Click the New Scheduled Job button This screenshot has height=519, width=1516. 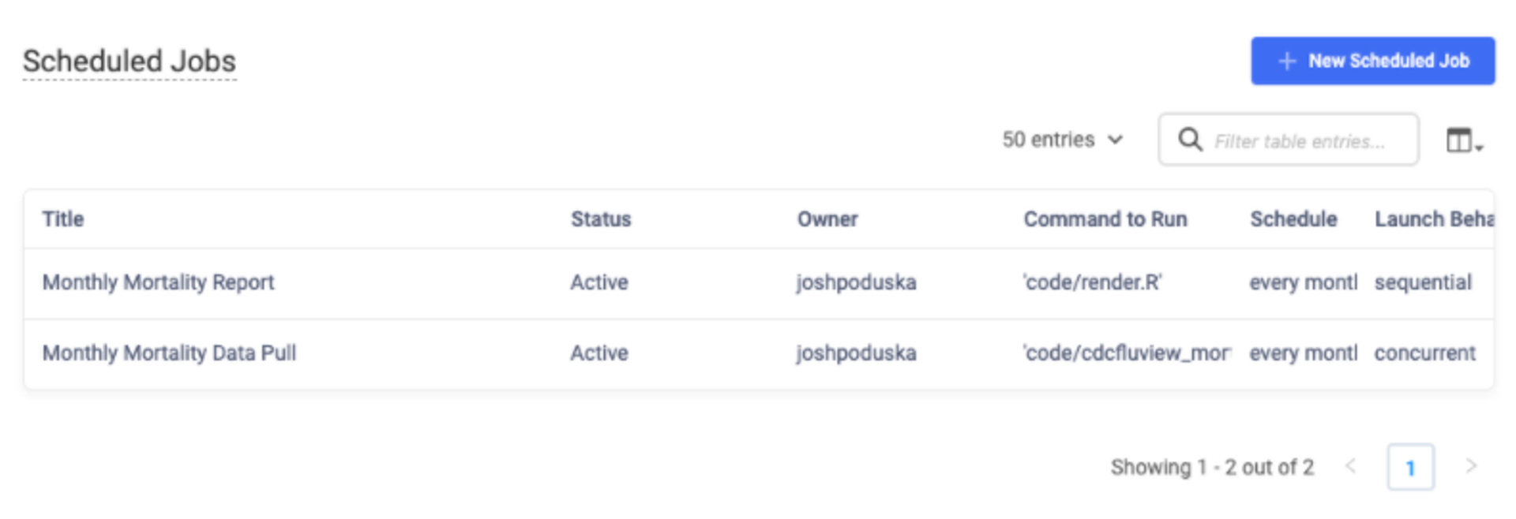click(x=1372, y=61)
